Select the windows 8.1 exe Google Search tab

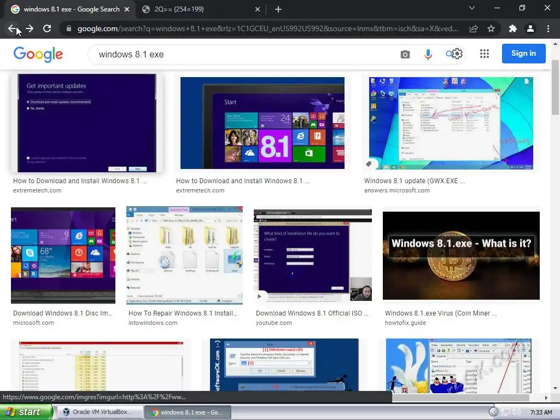point(68,9)
